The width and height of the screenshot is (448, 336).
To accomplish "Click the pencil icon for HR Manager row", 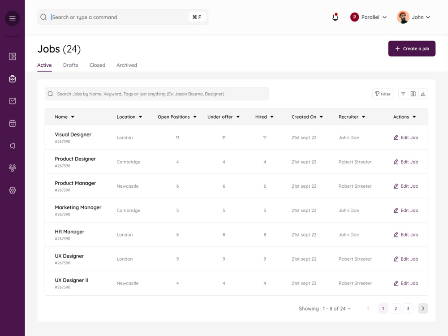I will click(x=396, y=235).
